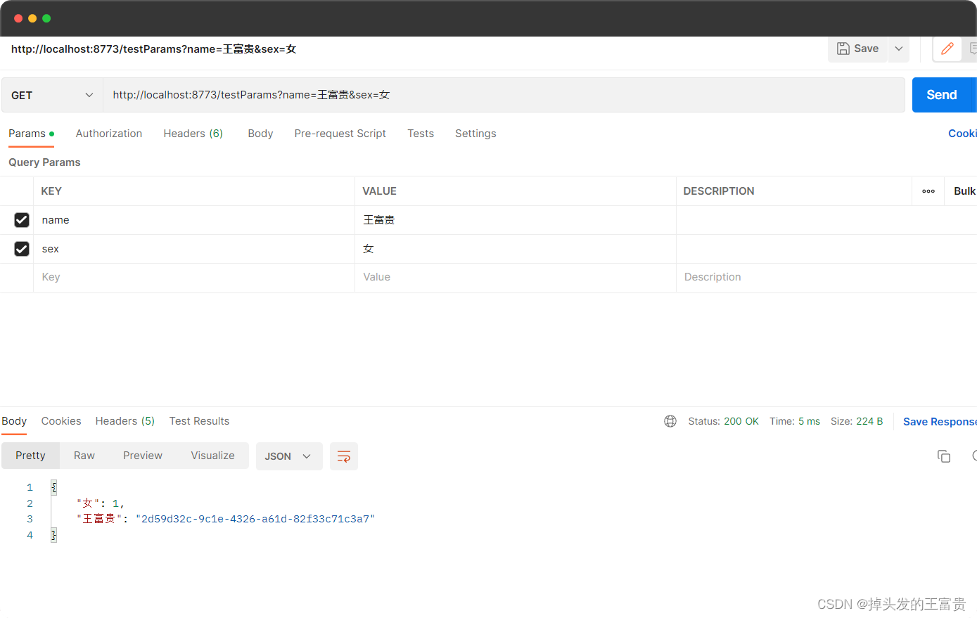977x618 pixels.
Task: Open the Test Results tab
Action: [199, 421]
